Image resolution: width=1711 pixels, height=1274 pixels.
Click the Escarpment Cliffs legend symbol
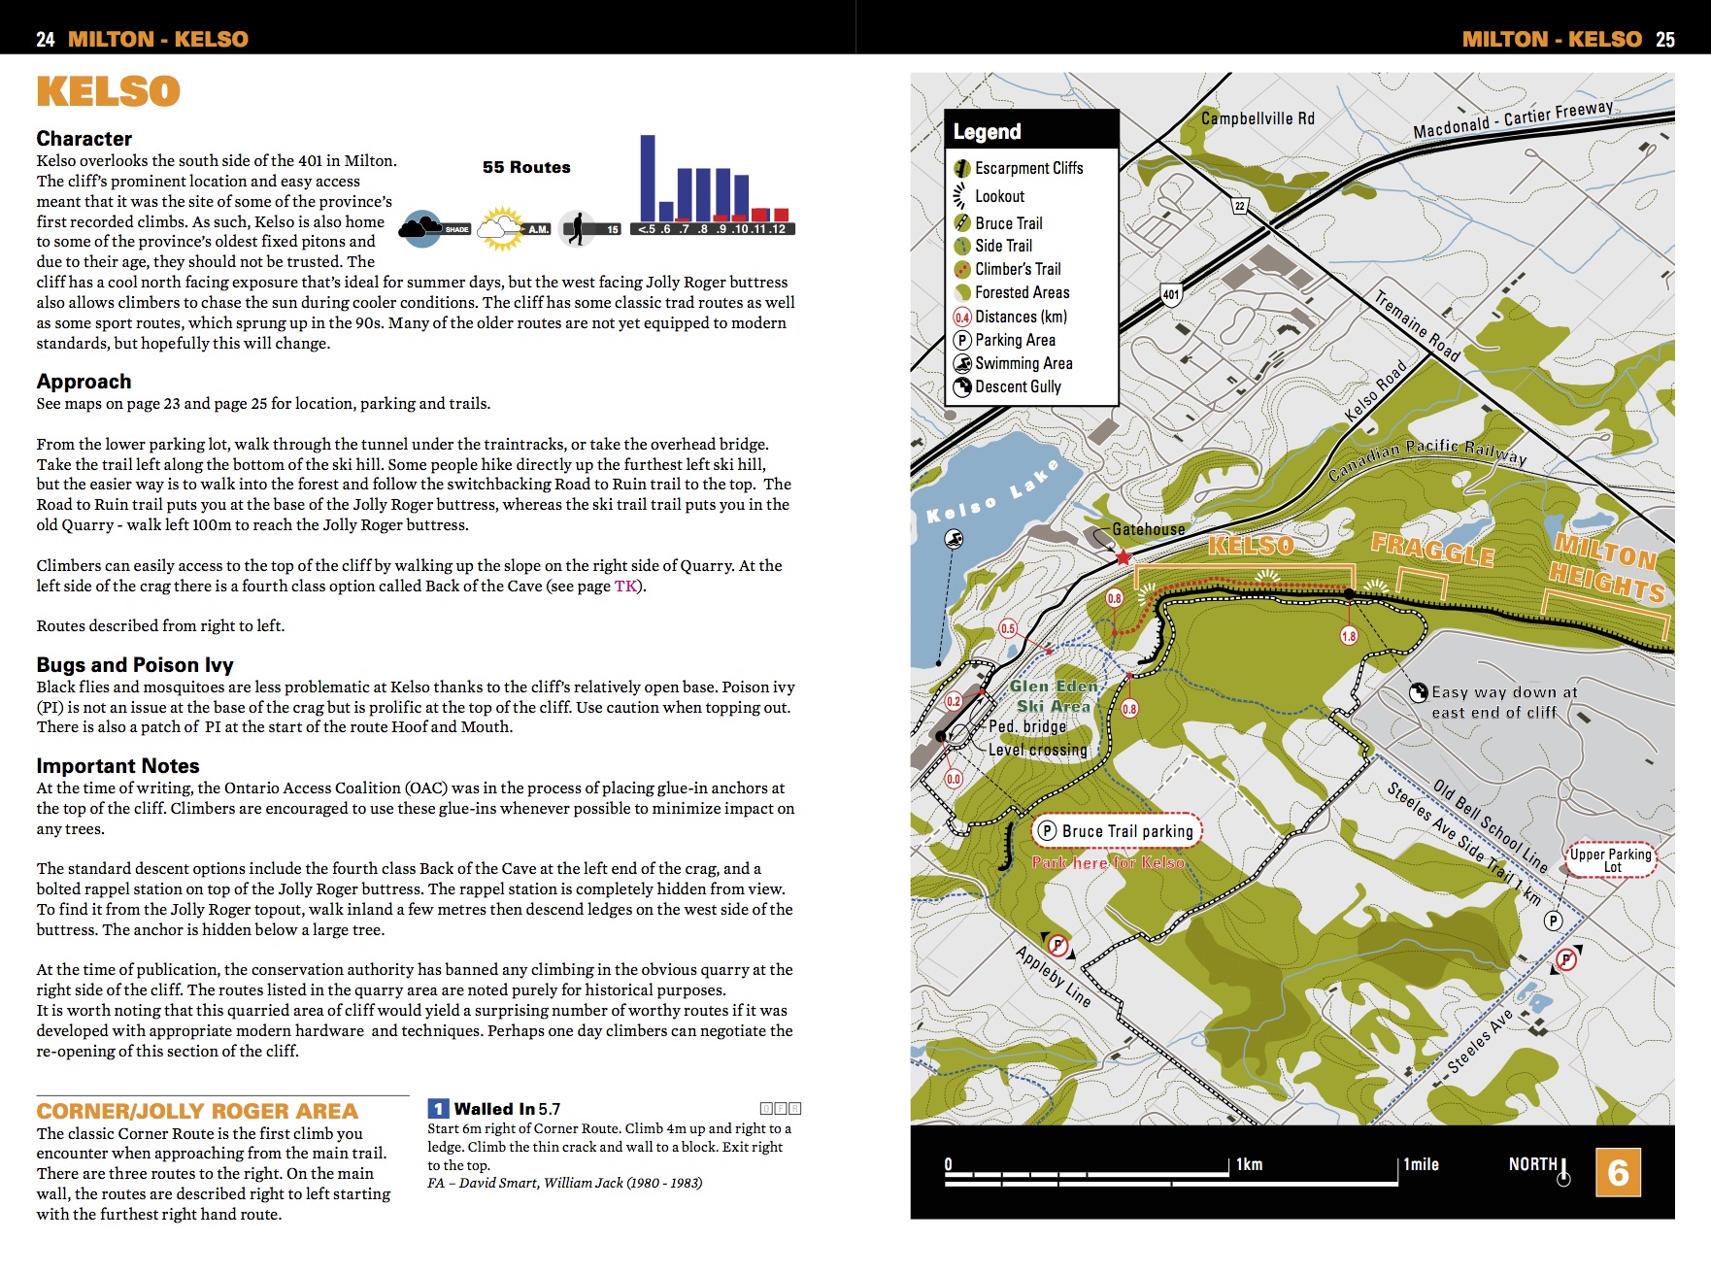click(961, 168)
